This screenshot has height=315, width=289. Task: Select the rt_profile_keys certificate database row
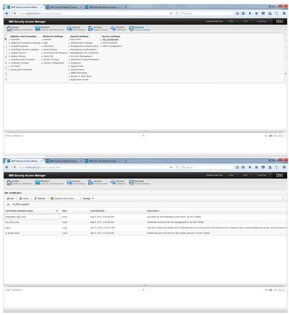tap(145, 233)
